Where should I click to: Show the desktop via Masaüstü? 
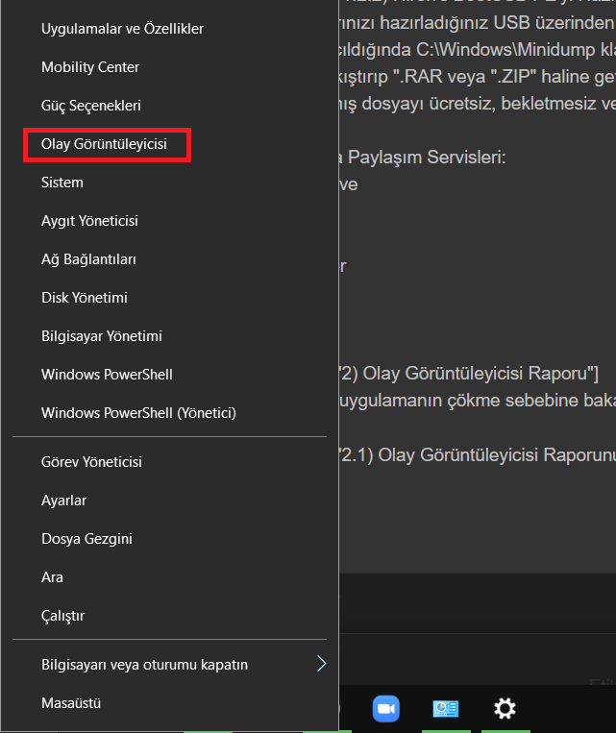tap(71, 703)
